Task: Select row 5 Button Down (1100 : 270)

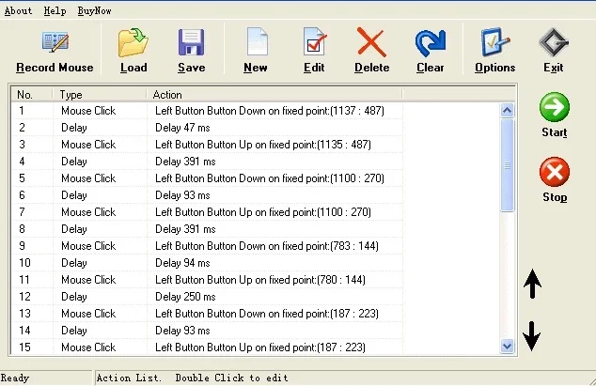Action: [x=207, y=178]
